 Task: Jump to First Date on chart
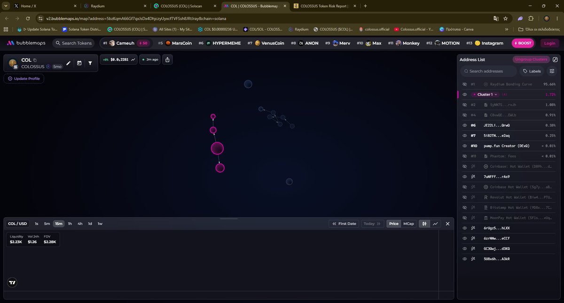[344, 224]
